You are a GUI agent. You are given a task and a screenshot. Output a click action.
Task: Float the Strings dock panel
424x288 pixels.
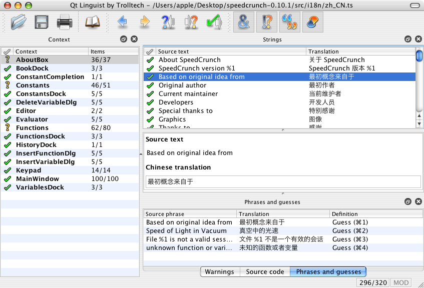[408, 39]
